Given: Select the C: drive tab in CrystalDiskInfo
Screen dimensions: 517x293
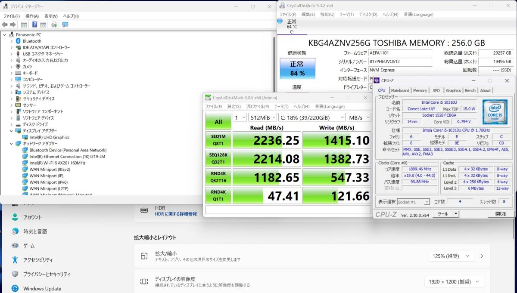Looking at the screenshot, I should click(292, 26).
